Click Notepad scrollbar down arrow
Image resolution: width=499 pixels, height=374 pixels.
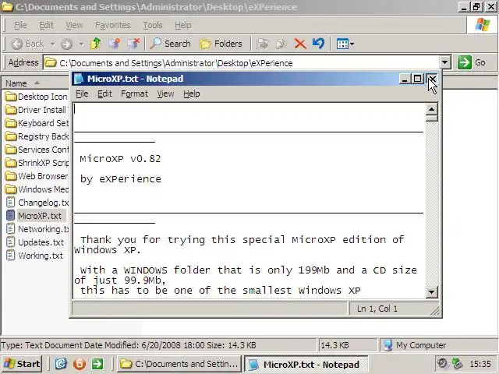(x=431, y=291)
